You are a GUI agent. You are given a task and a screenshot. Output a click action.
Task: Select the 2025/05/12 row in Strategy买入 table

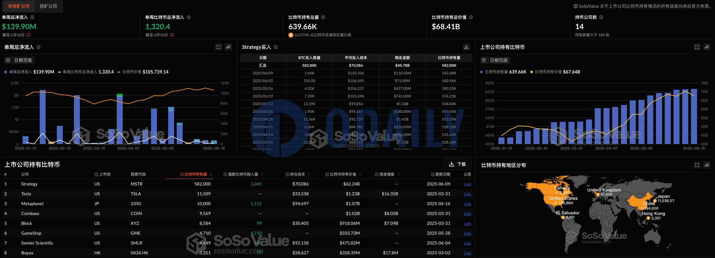356,104
